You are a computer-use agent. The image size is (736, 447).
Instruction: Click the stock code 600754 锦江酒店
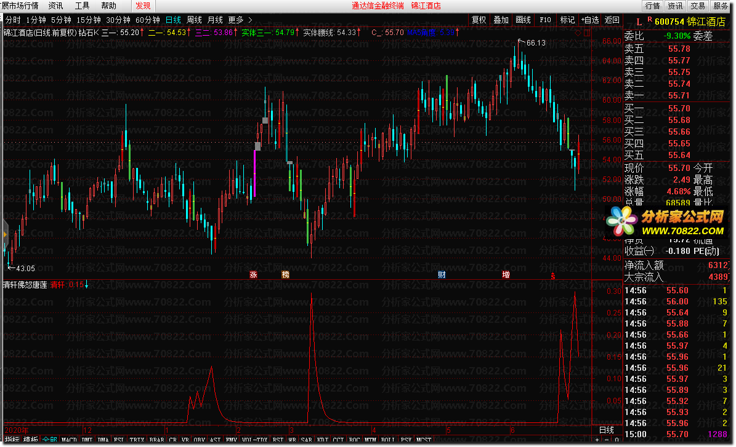pyautogui.click(x=690, y=22)
